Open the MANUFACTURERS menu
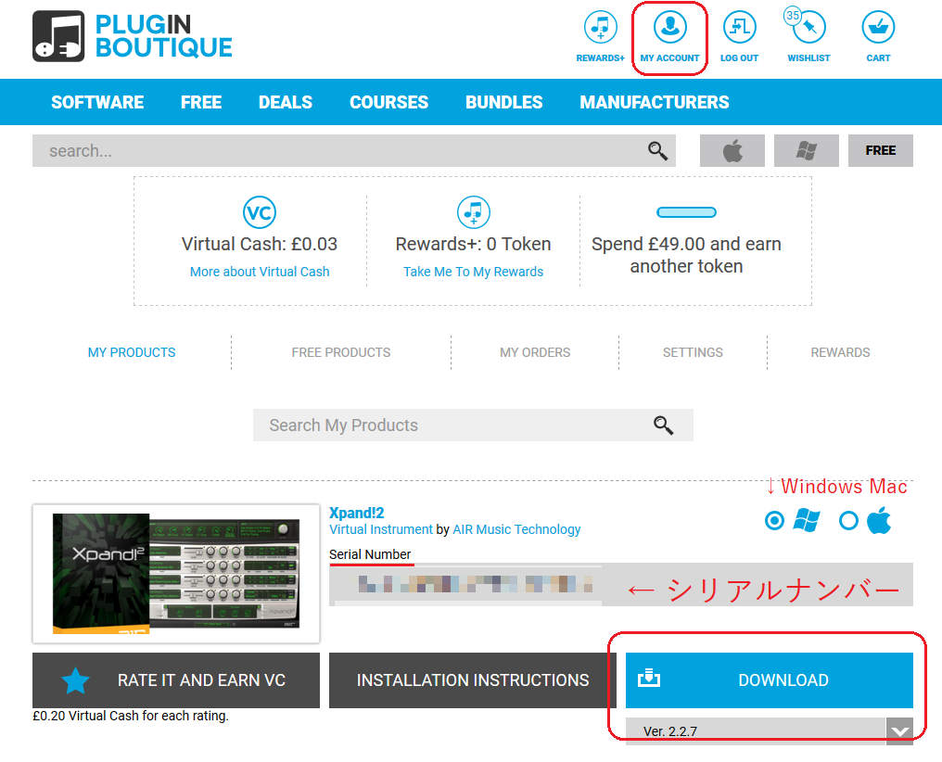 point(654,102)
